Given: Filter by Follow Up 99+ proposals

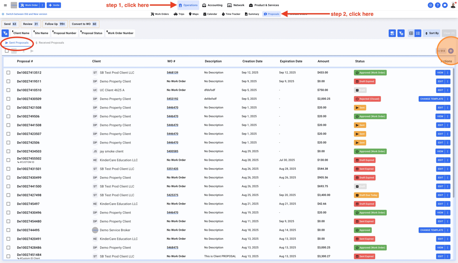Looking at the screenshot, I should pos(55,24).
